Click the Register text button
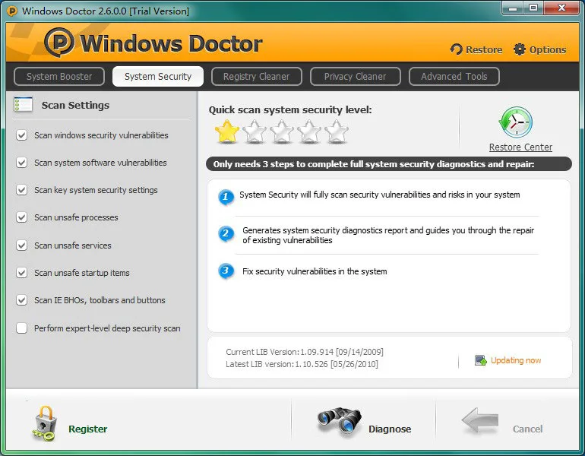This screenshot has width=585, height=456. pos(87,429)
